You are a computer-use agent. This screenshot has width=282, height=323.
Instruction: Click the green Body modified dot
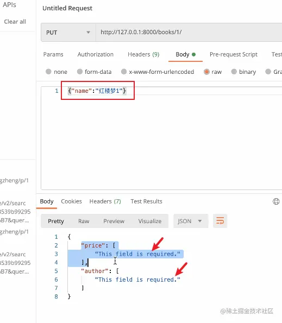(x=193, y=54)
